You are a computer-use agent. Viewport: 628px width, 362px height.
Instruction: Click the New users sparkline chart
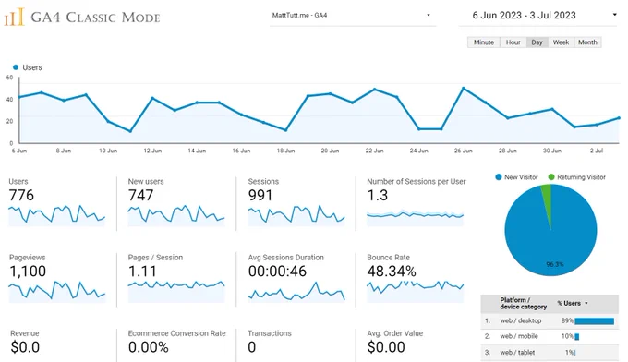176,215
